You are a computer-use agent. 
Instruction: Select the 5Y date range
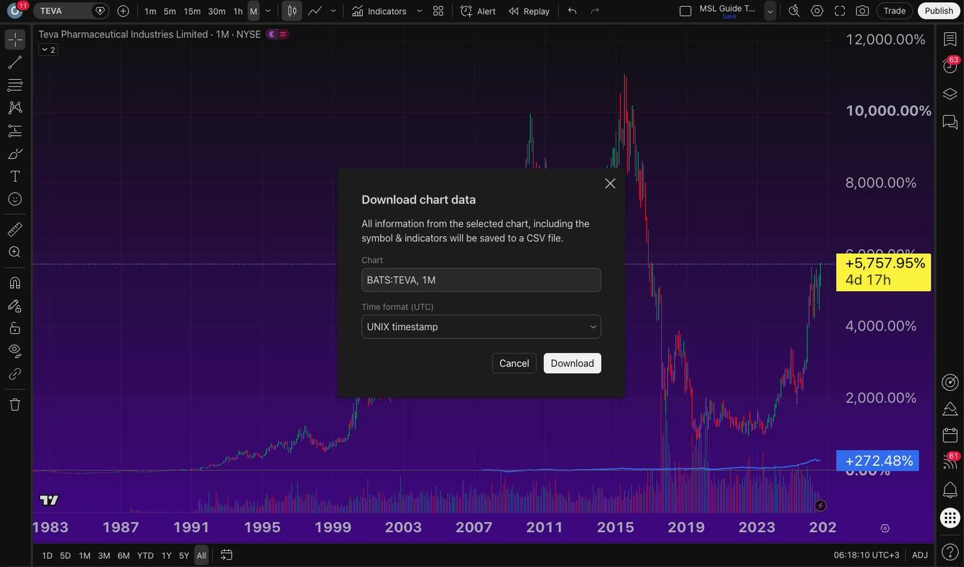(x=184, y=556)
